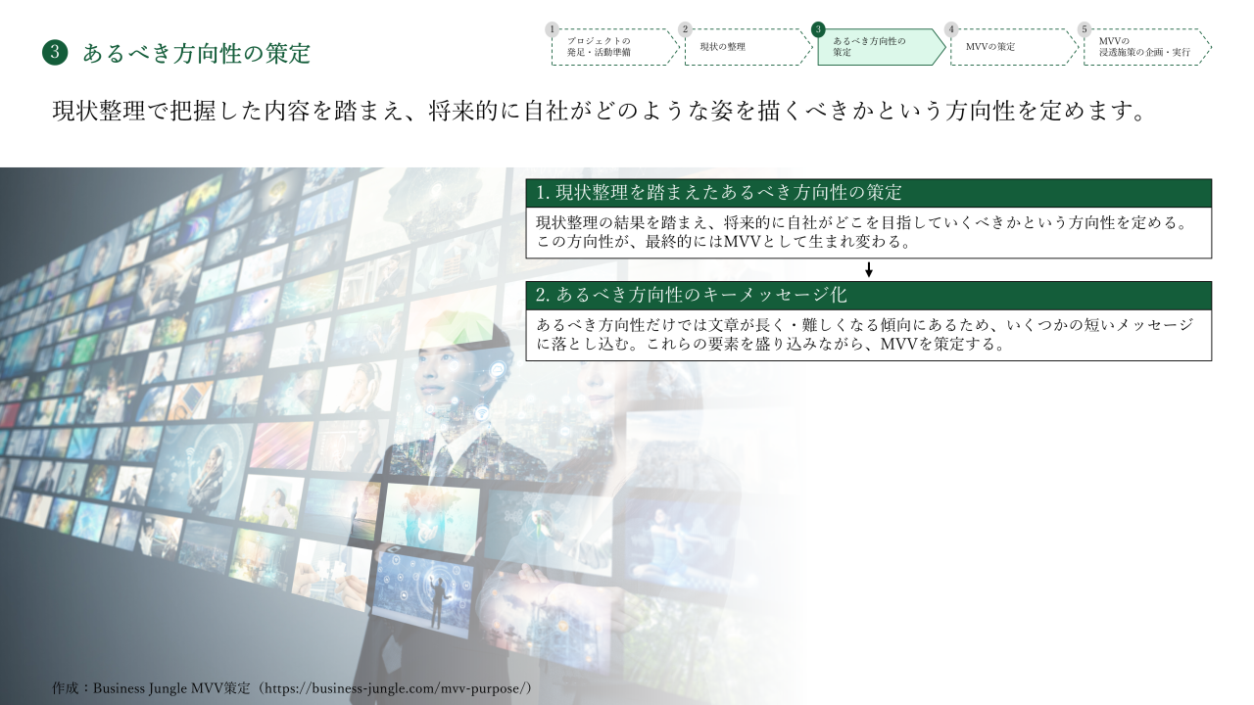This screenshot has height=705, width=1254.
Task: Select the green step 3 badge in the progress bar
Action: pos(818,29)
